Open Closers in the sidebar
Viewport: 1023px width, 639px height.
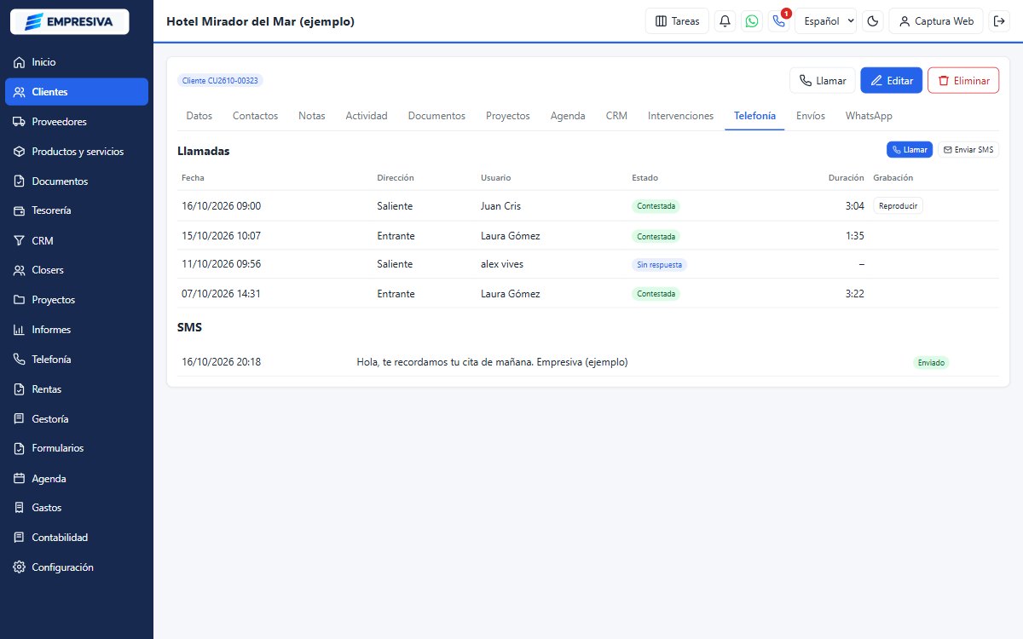[x=77, y=270]
